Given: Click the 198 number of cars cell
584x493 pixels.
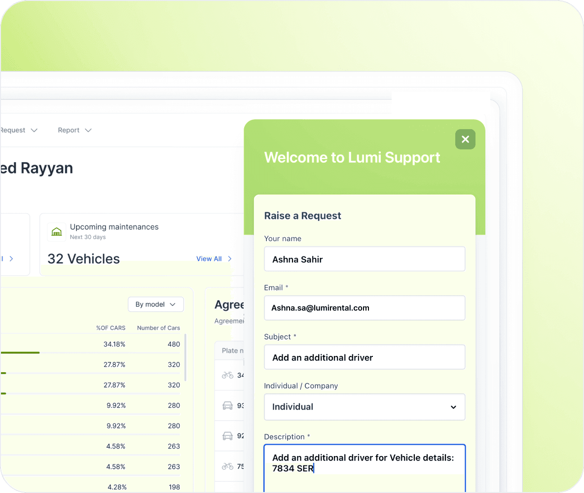Looking at the screenshot, I should coord(174,487).
